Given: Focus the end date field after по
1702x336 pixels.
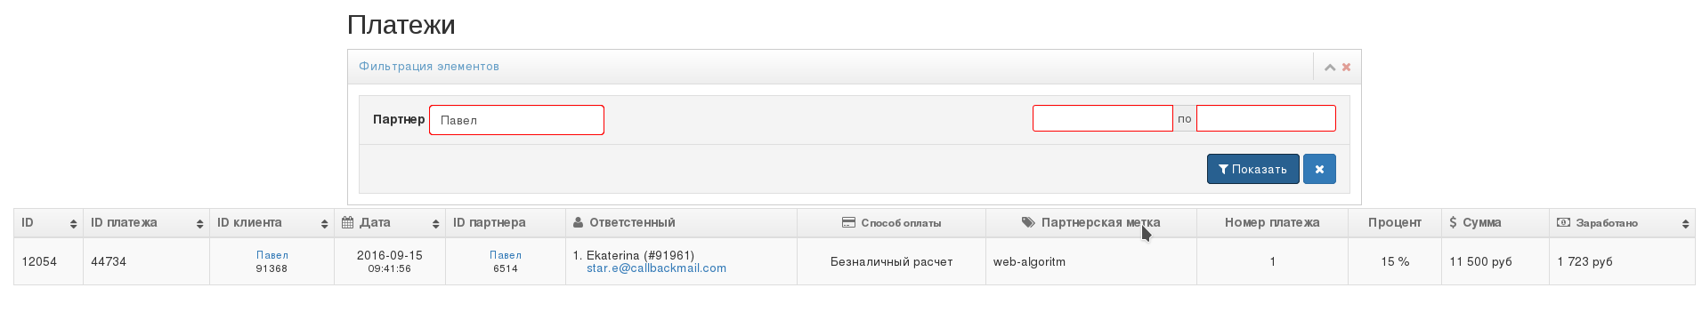Looking at the screenshot, I should tap(1266, 118).
